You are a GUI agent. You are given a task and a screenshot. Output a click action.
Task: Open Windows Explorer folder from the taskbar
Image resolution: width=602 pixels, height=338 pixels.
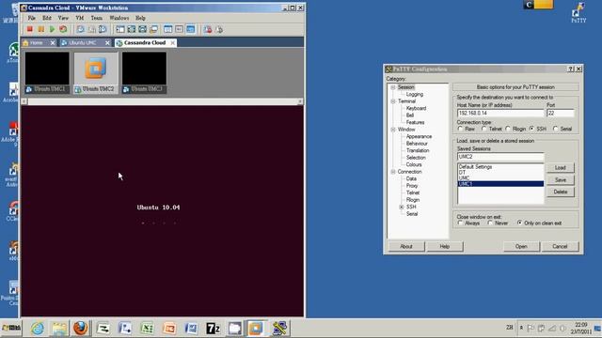(x=58, y=328)
